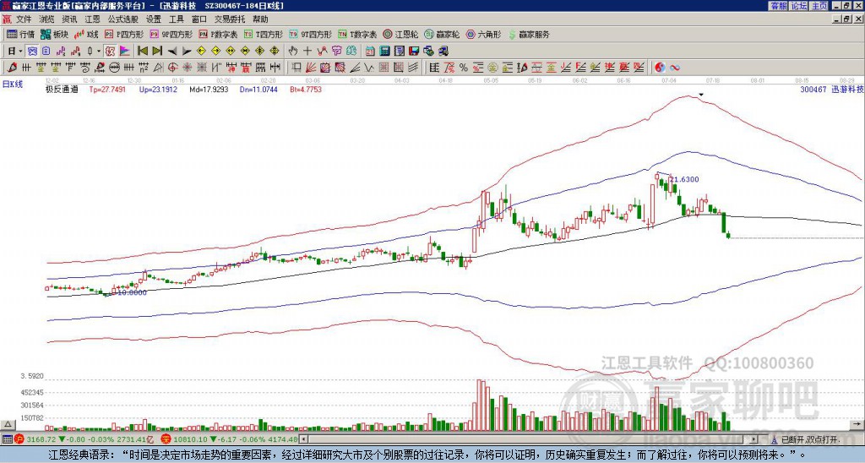The image size is (865, 463).
Task: Click the up-triangle button at volume panel left
Action: pos(8,424)
